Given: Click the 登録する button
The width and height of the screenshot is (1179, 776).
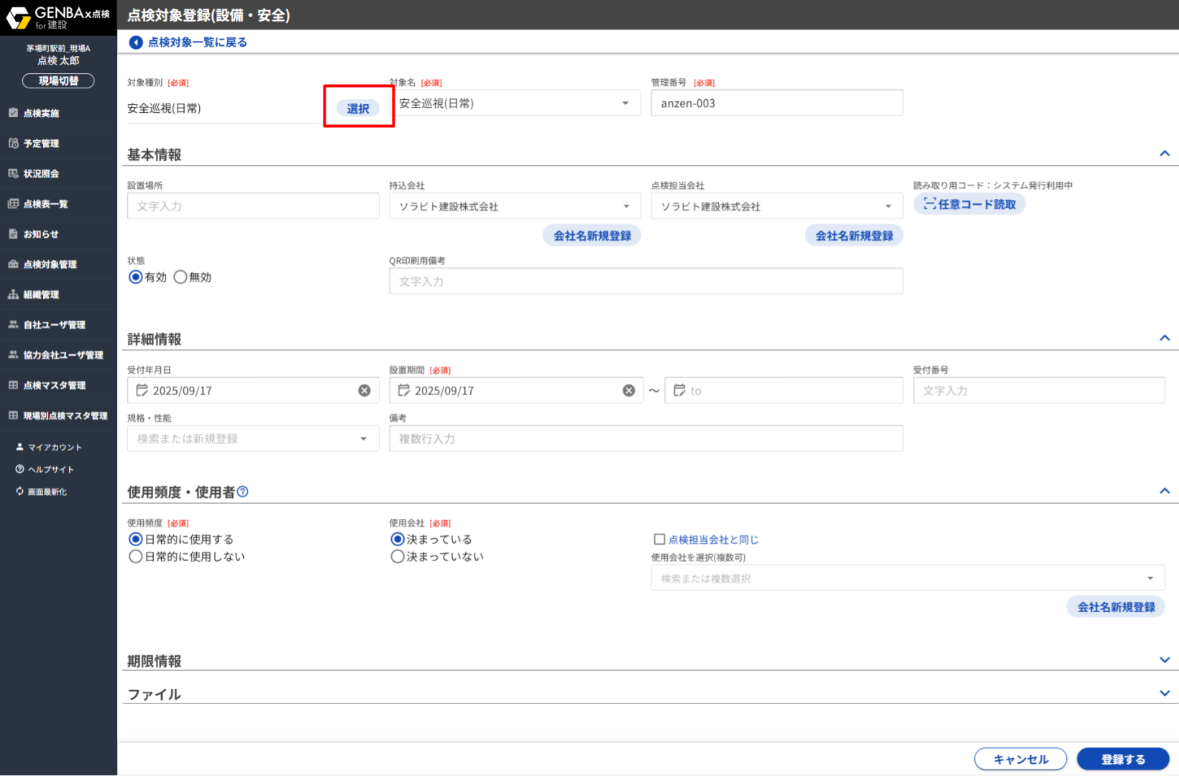Looking at the screenshot, I should (x=1122, y=759).
